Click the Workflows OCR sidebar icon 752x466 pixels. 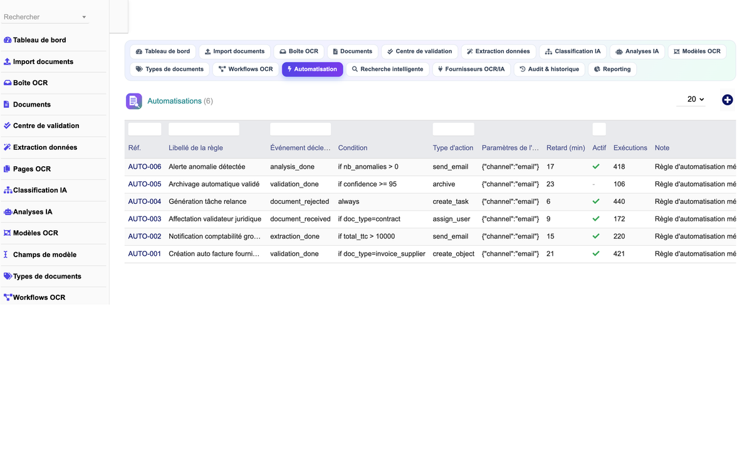click(8, 297)
